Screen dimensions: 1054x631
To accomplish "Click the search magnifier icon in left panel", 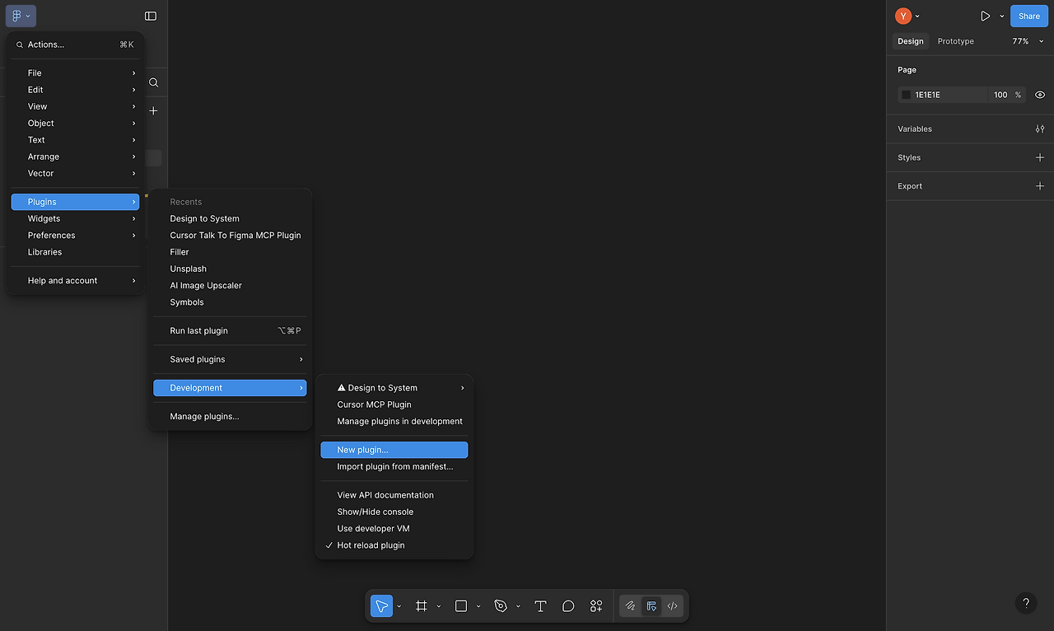I will click(x=153, y=82).
